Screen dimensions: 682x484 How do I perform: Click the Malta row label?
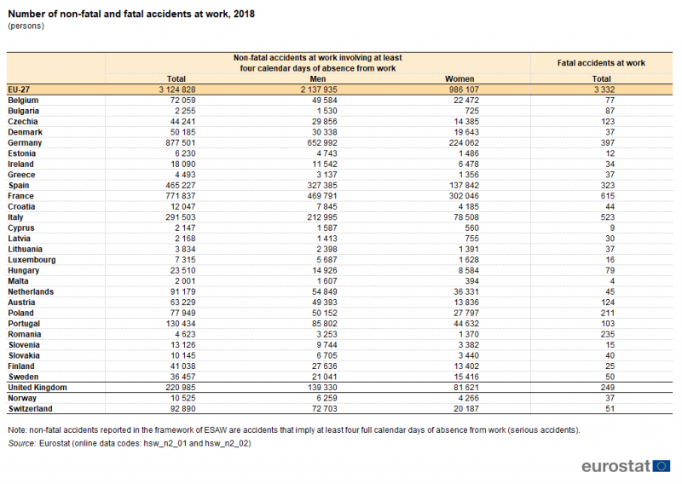click(x=19, y=280)
